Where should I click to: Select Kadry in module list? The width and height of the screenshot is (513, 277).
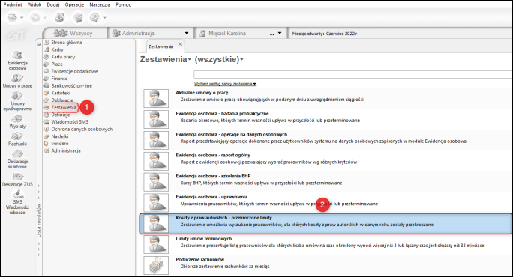(x=57, y=49)
